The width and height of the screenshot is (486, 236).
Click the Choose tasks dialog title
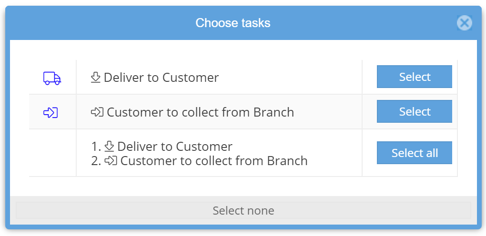coord(233,23)
